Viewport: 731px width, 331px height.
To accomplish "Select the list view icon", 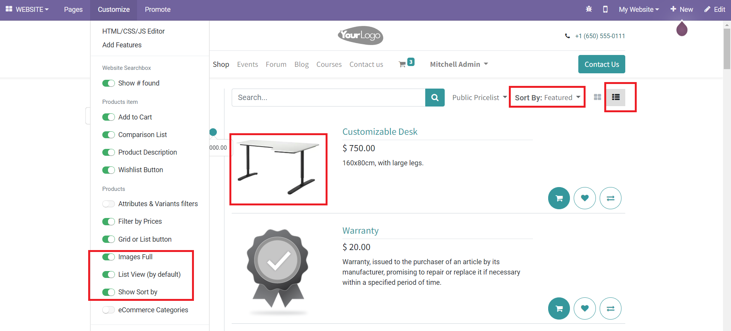I will [x=616, y=97].
